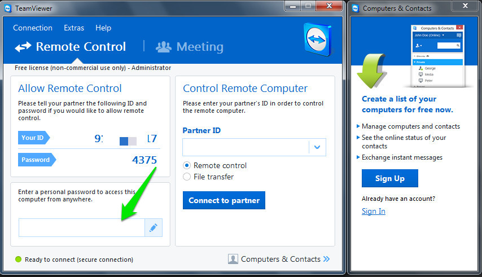
Task: Open the Help menu
Action: tap(103, 28)
